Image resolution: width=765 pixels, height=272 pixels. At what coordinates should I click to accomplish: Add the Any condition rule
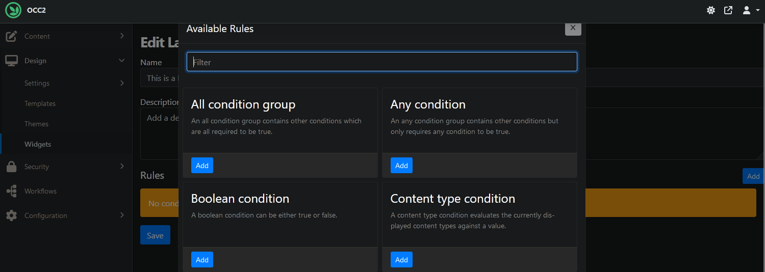point(401,166)
